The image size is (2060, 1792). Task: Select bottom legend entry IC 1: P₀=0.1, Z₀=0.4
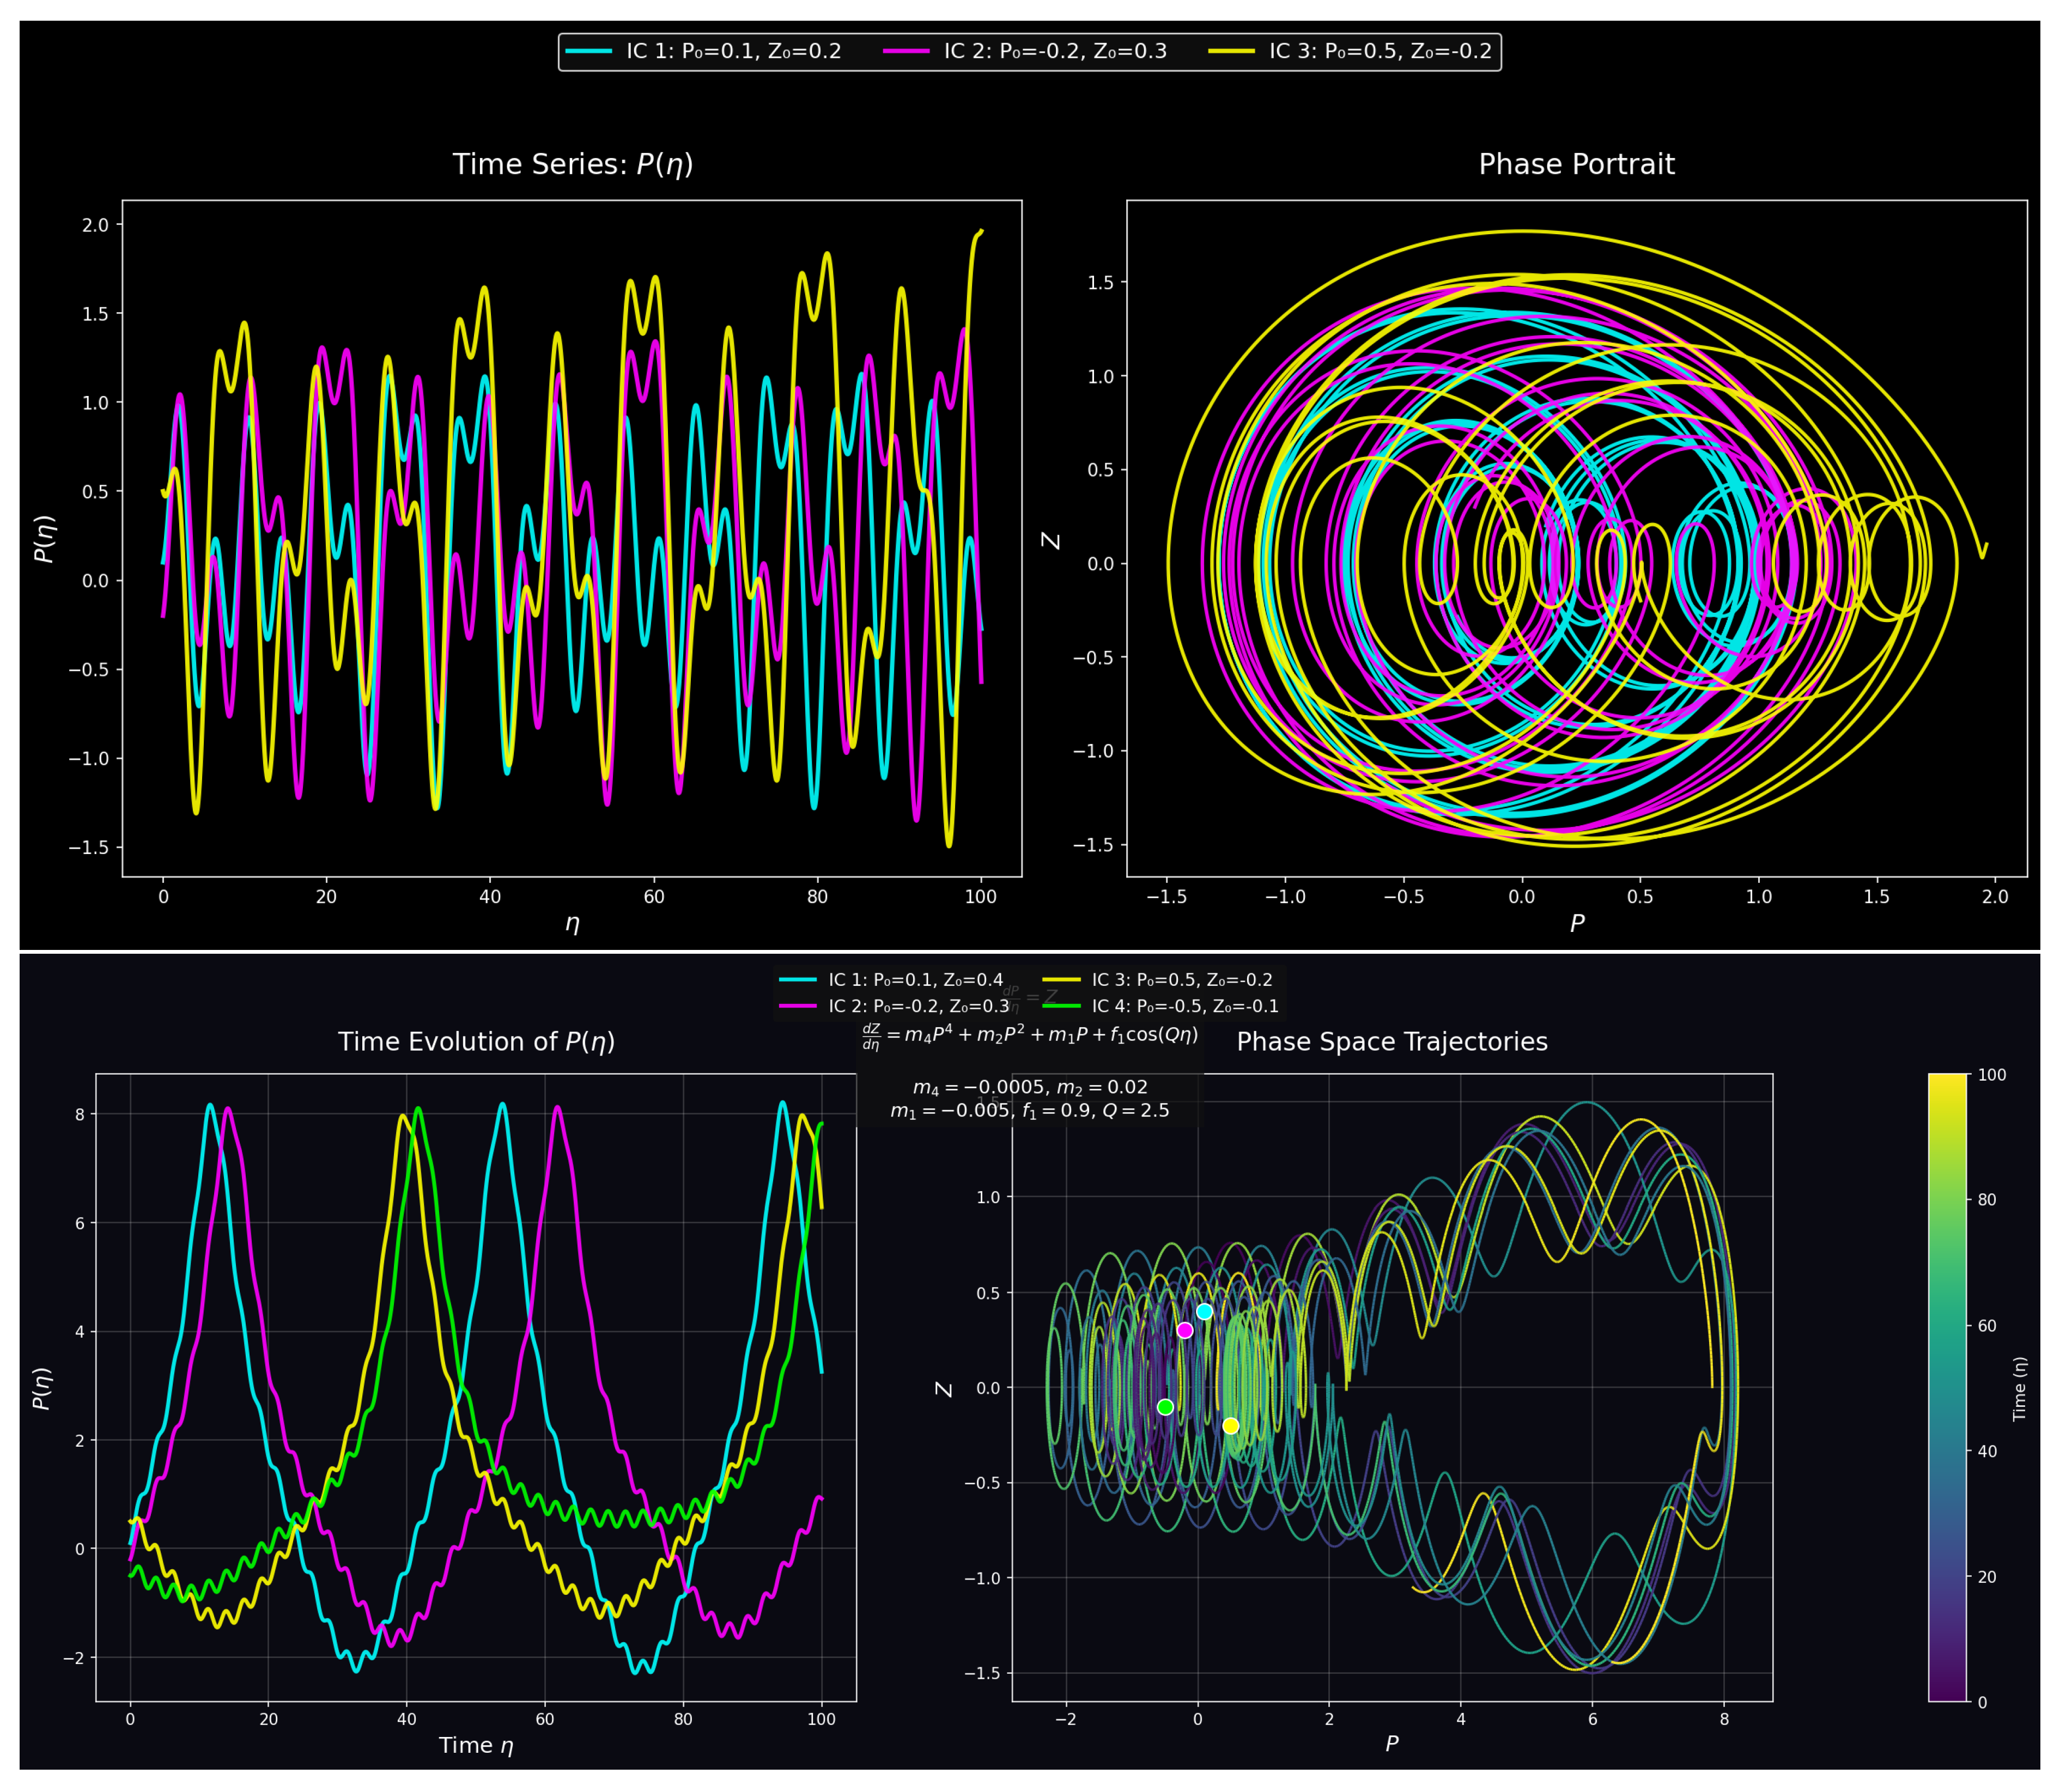(x=915, y=980)
